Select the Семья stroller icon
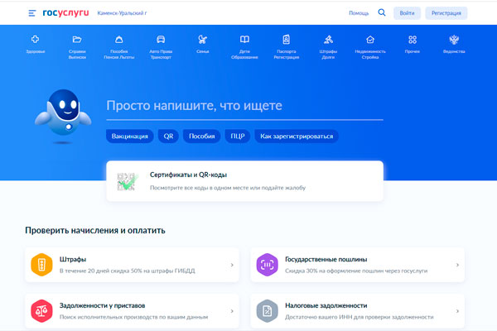This screenshot has height=331, width=497. (x=203, y=39)
